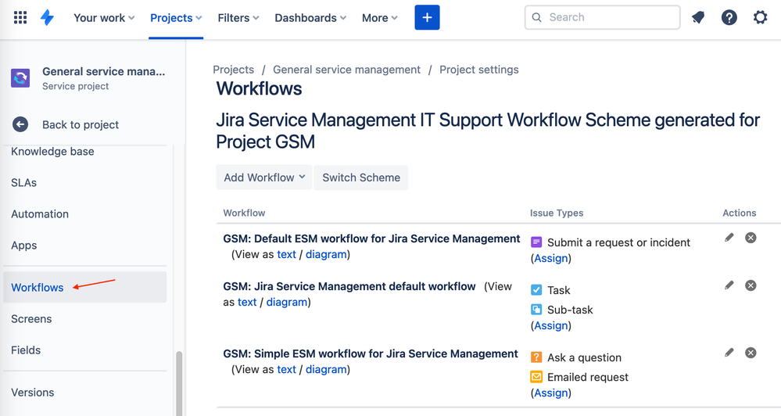View Jira Service Management default workflow as text
This screenshot has width=781, height=416.
(247, 302)
